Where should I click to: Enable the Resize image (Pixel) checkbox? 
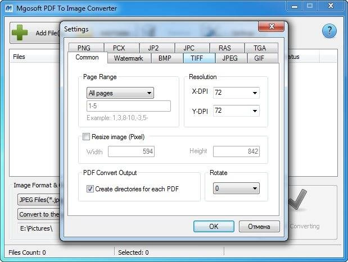click(86, 137)
